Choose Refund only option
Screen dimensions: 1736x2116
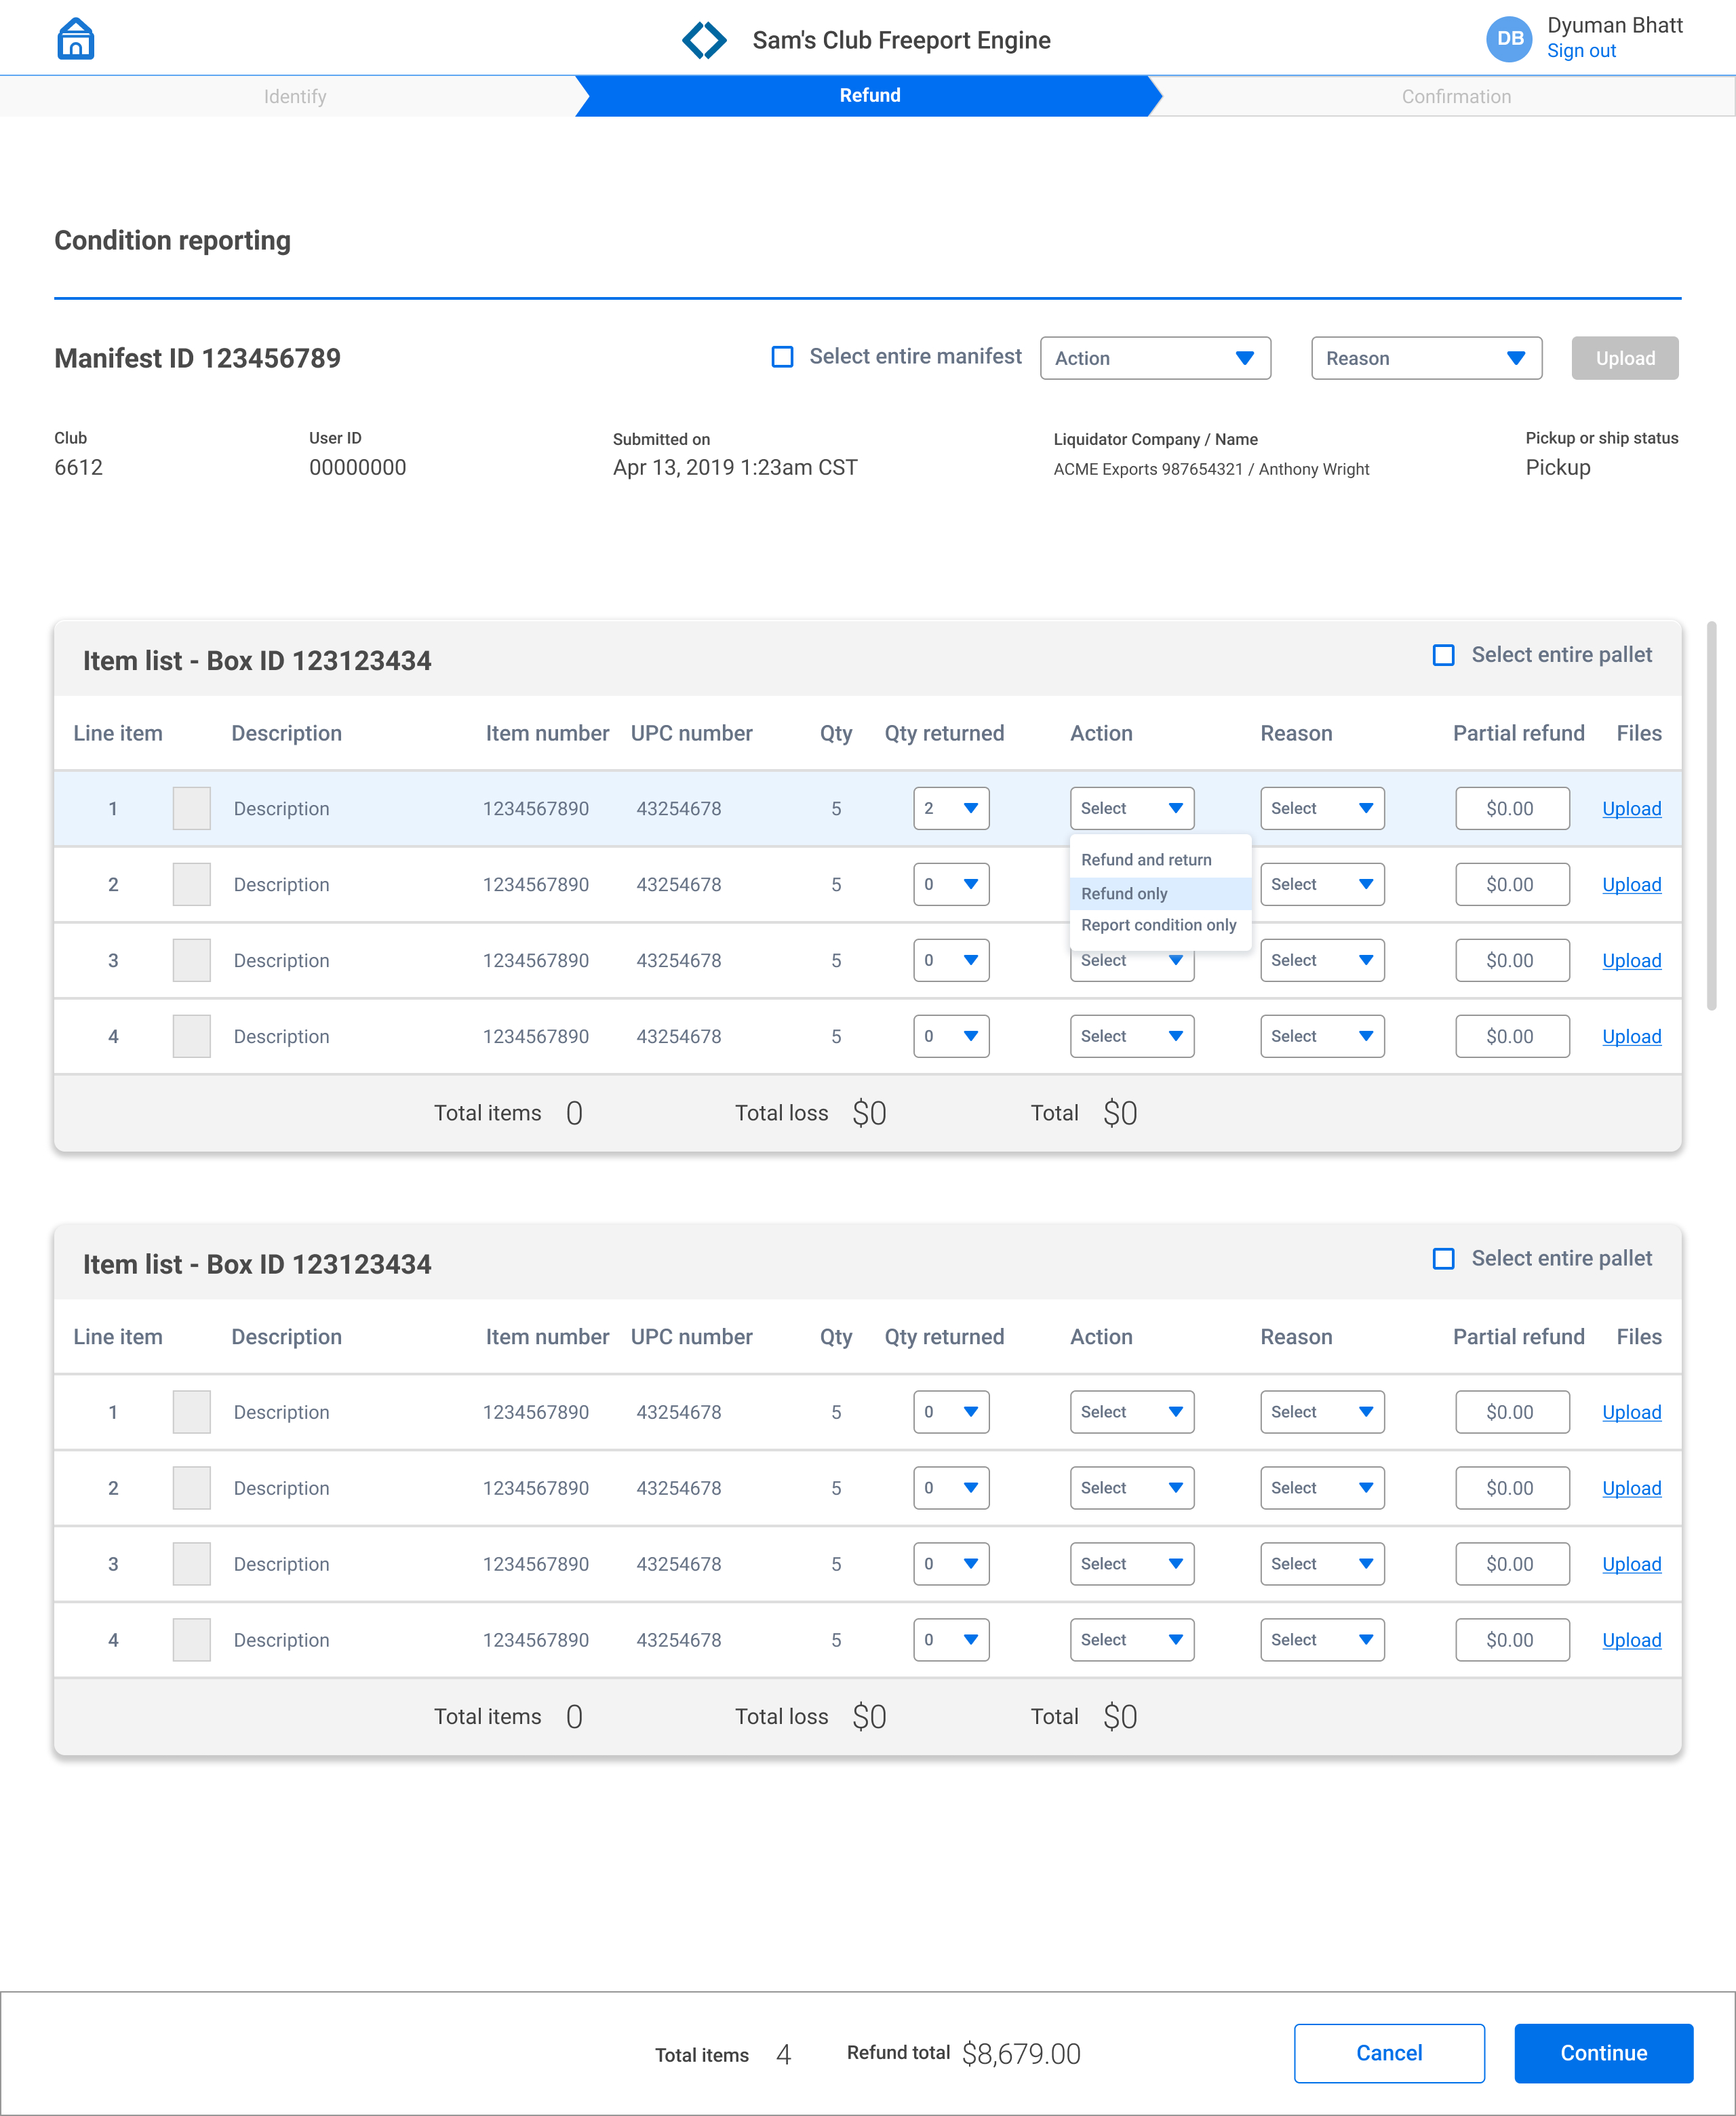(x=1160, y=893)
